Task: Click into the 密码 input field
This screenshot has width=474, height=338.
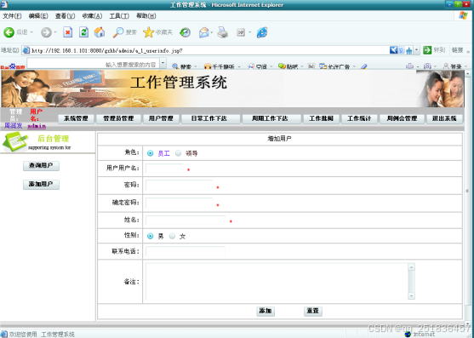Action: point(179,185)
